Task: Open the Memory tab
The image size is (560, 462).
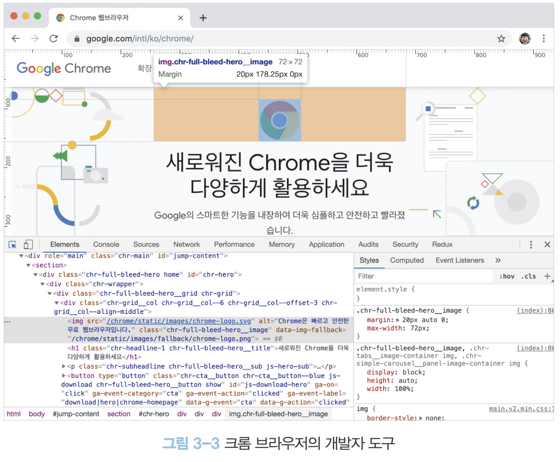Action: pos(282,245)
